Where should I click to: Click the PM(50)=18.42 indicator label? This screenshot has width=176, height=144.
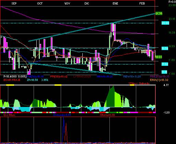click(x=59, y=76)
